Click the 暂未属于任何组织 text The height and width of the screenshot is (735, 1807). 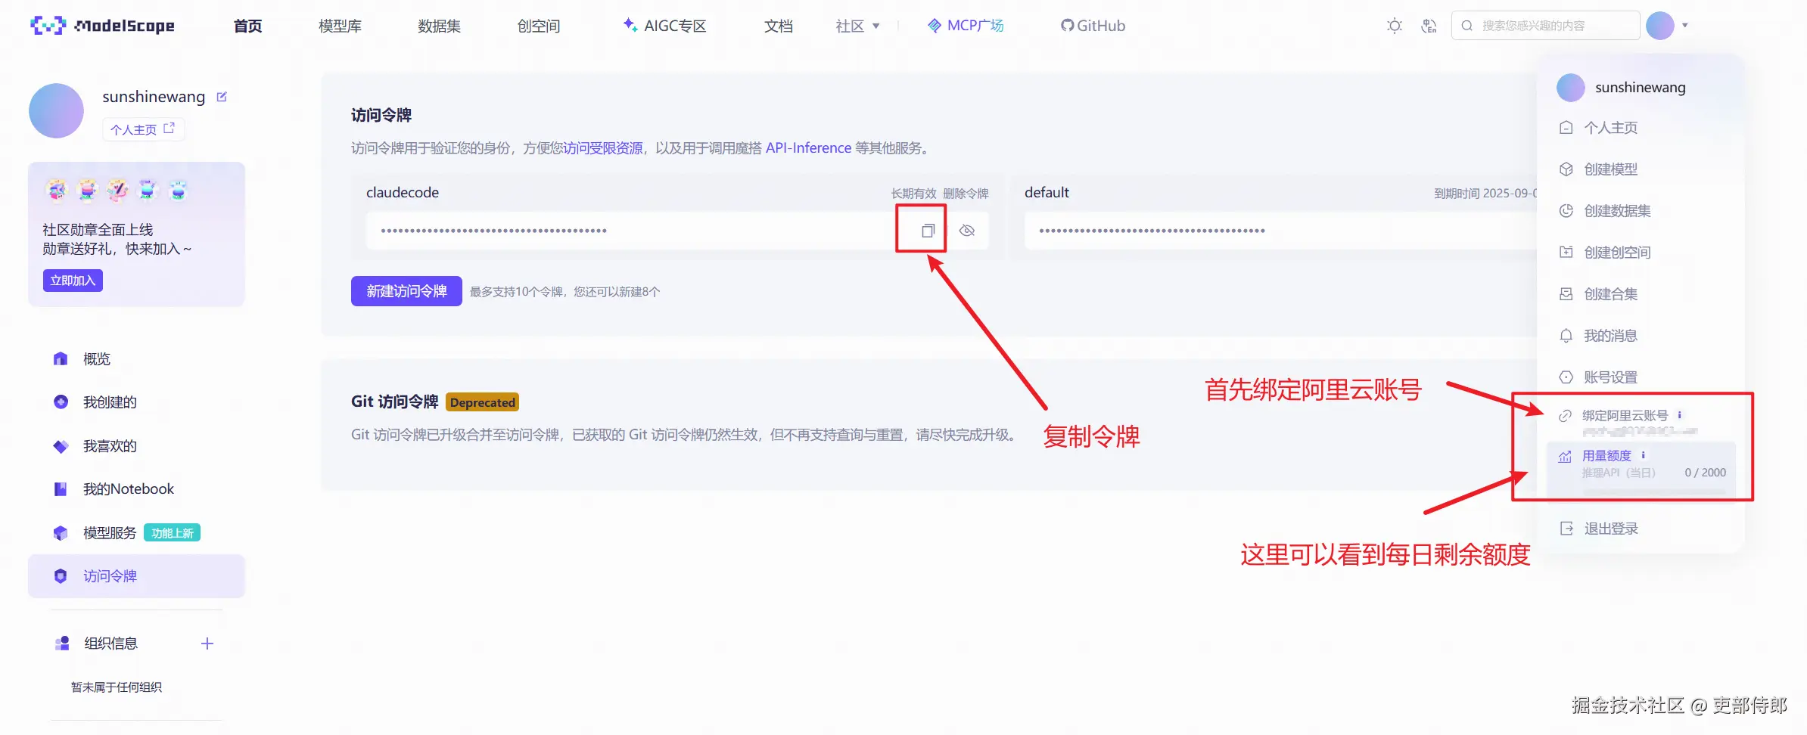tap(117, 687)
